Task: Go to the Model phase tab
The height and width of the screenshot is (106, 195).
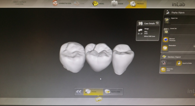Action: pyautogui.click(x=99, y=4)
